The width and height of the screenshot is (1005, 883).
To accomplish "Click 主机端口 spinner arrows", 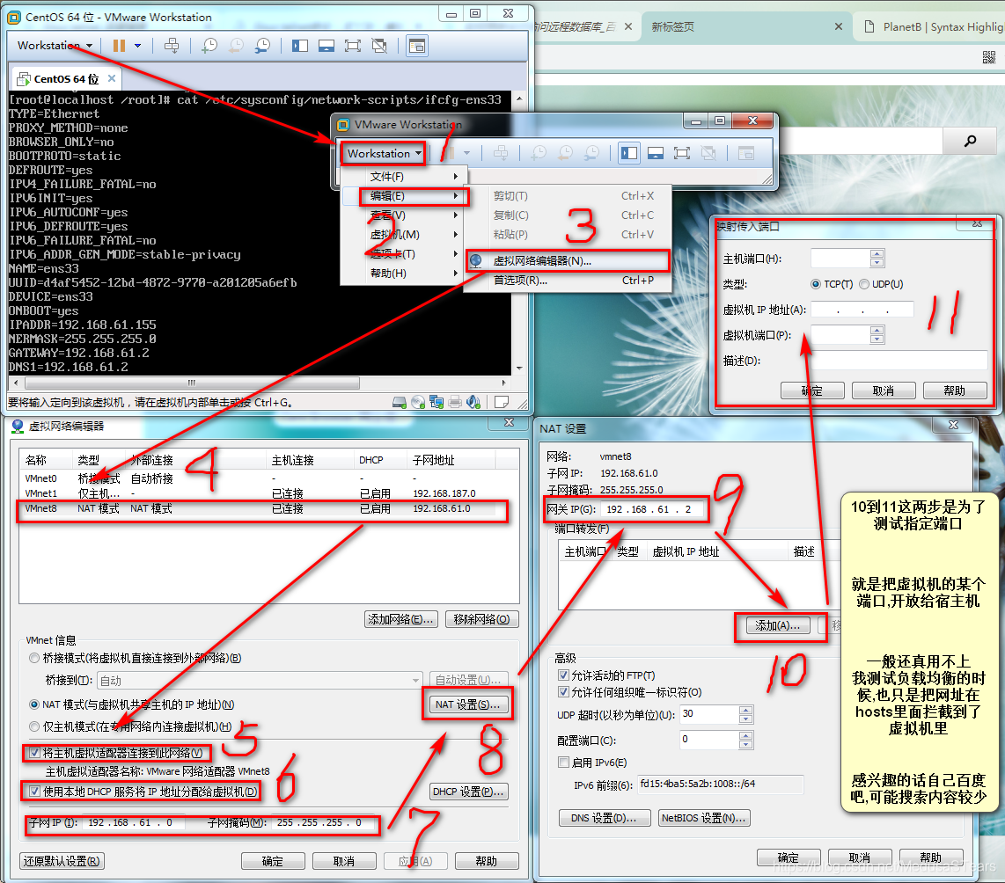I will pyautogui.click(x=877, y=259).
